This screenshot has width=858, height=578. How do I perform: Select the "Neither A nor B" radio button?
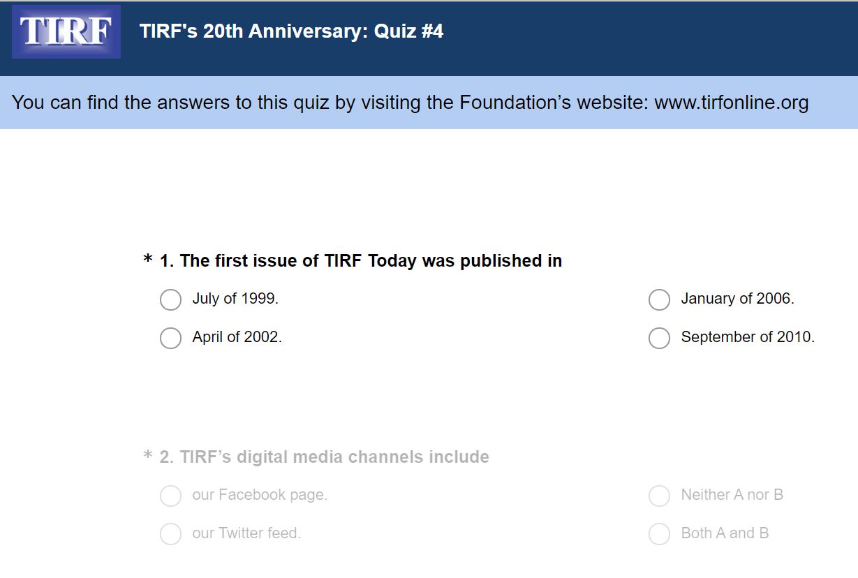tap(659, 496)
